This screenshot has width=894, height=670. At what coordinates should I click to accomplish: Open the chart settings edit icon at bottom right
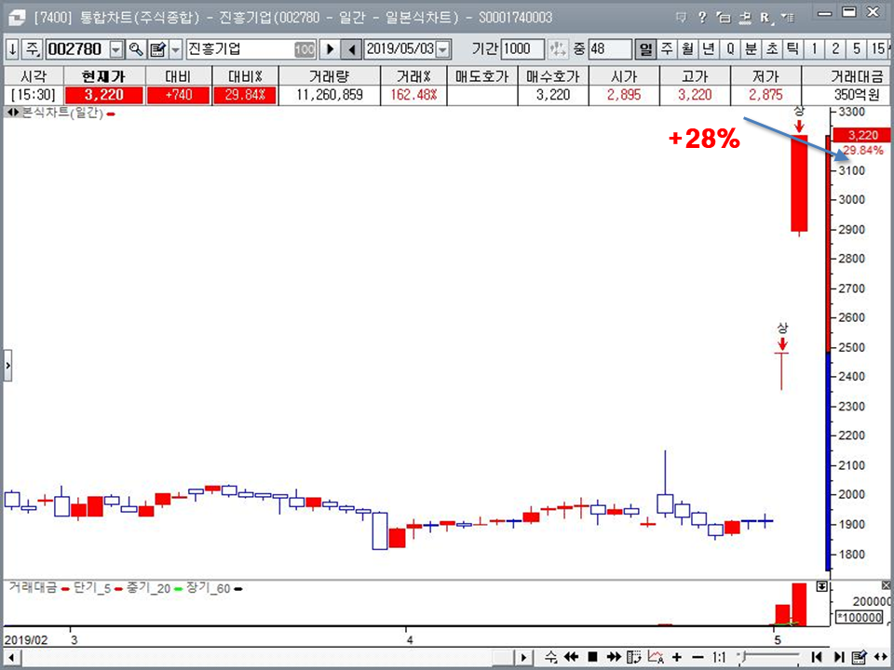tap(860, 657)
